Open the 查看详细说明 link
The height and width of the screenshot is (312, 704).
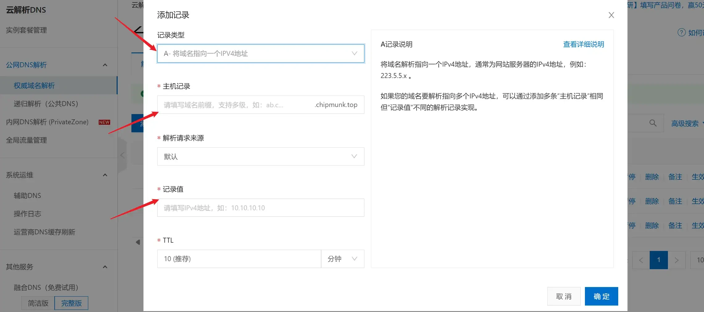coord(583,44)
